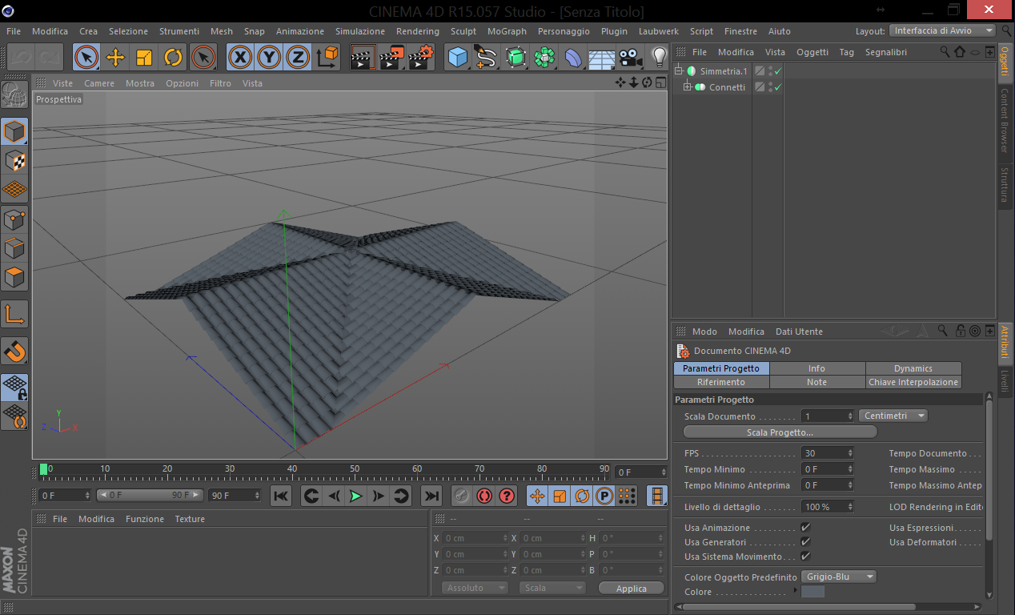This screenshot has height=615, width=1015.
Task: Select the Rotate tool icon
Action: (x=173, y=57)
